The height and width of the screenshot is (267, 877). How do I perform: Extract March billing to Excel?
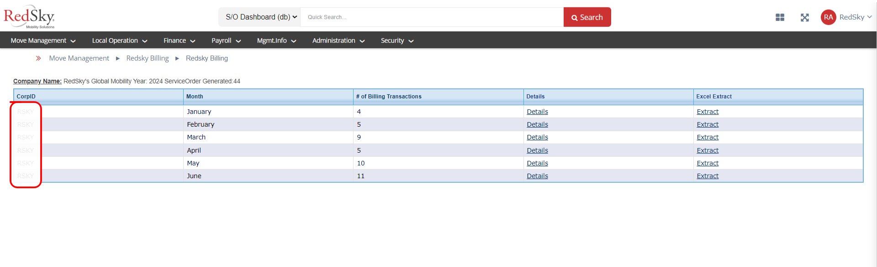708,137
